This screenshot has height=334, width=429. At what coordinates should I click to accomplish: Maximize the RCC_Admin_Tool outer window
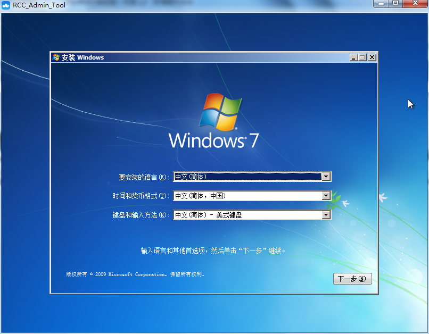[x=395, y=3]
